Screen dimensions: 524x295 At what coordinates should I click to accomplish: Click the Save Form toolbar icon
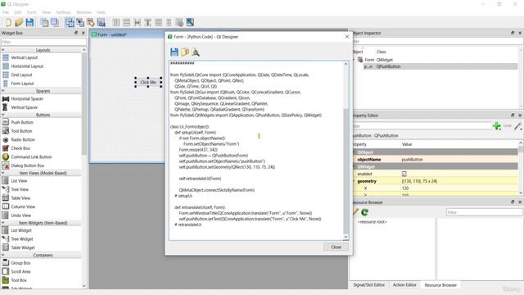tap(29, 22)
